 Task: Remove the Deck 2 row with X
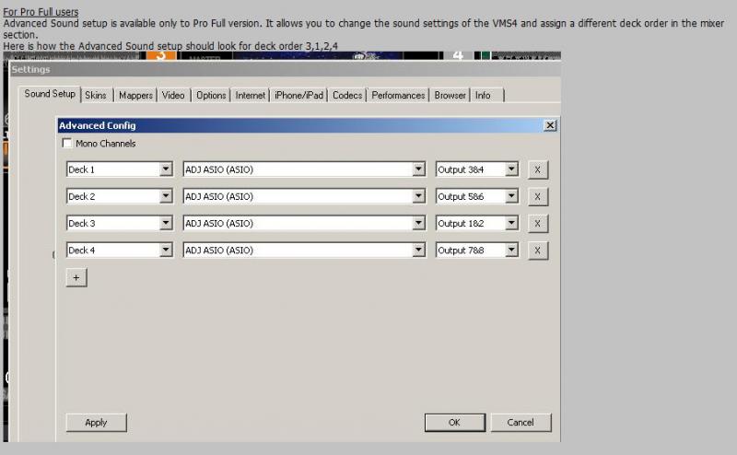click(x=539, y=196)
